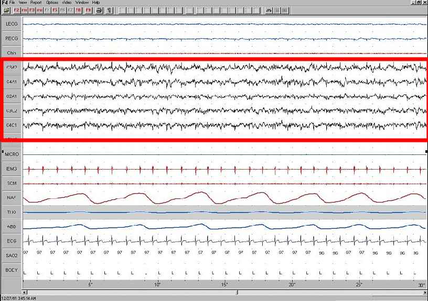Open the Report menu
Screen dimensions: 428x301
(x=36, y=3)
